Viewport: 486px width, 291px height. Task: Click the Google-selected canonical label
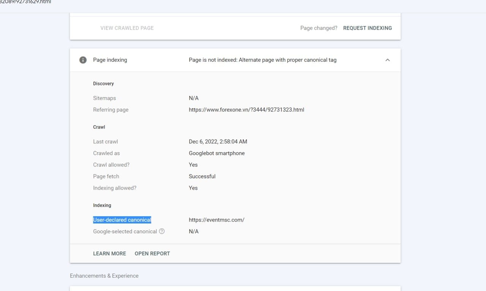[125, 231]
